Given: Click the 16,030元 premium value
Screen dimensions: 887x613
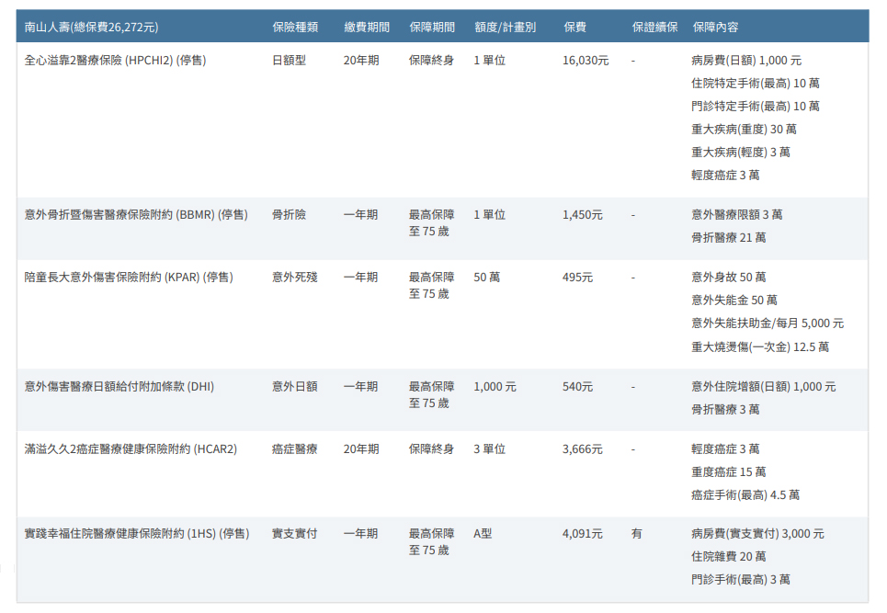Looking at the screenshot, I should (x=586, y=60).
